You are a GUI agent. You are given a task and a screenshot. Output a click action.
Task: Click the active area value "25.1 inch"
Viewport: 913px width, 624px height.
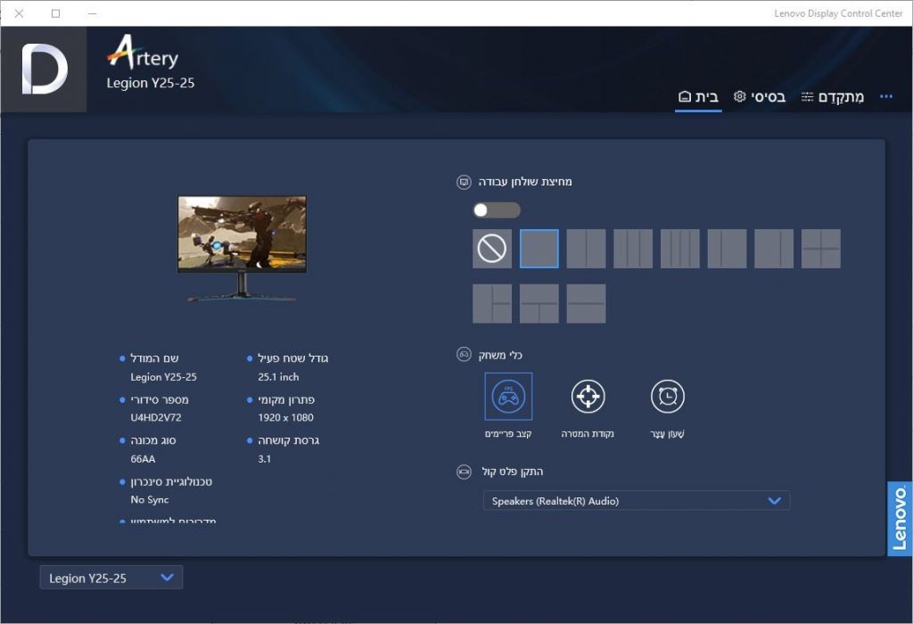278,377
